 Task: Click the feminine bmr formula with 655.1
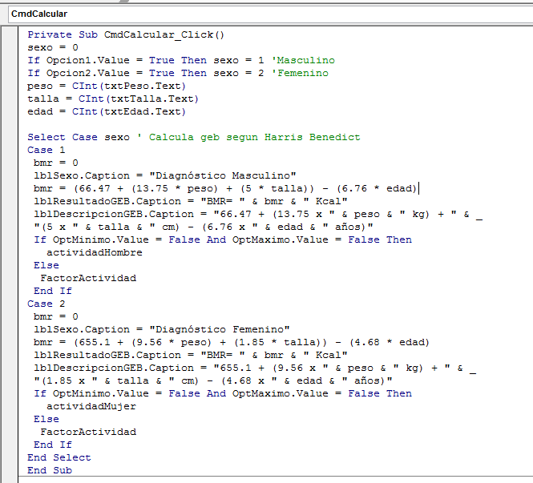point(231,342)
